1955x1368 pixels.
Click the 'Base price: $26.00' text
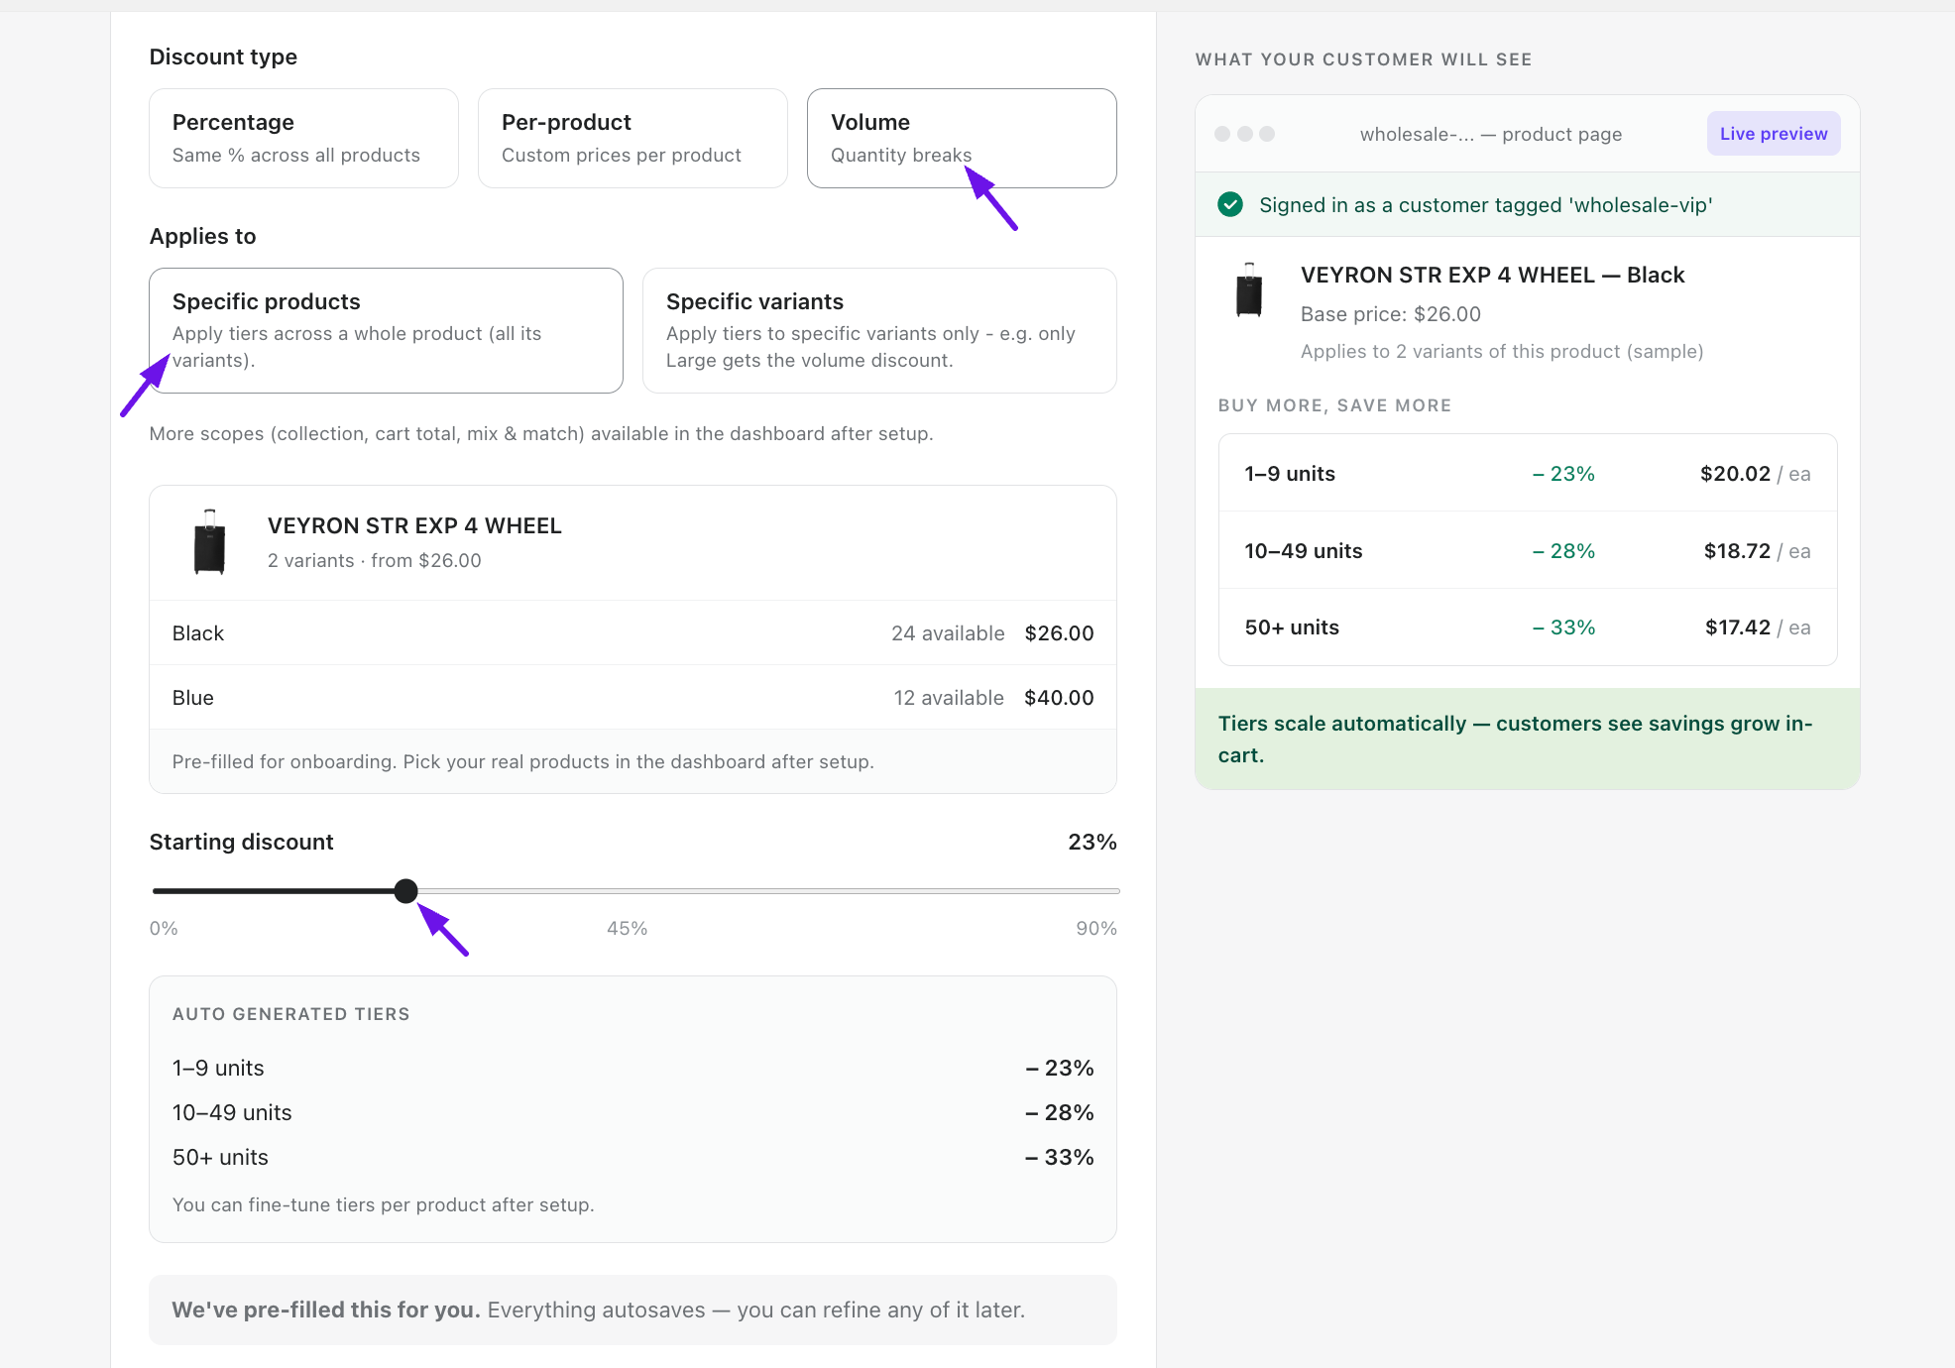tap(1390, 314)
